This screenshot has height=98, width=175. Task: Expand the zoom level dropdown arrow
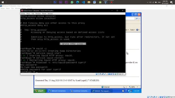coord(137,87)
